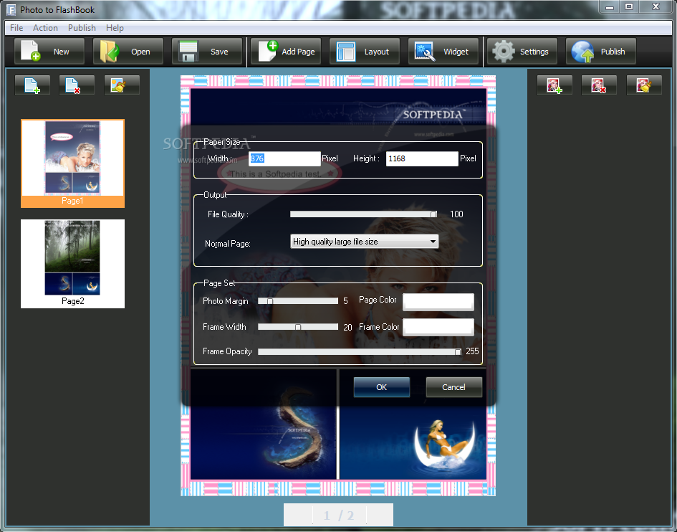Image resolution: width=677 pixels, height=532 pixels.
Task: Maximize the Photo to FlashBook window
Action: [629, 6]
